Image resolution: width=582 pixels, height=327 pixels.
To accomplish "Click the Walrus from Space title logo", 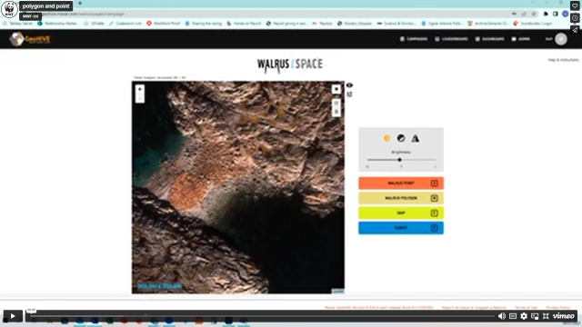I will (290, 64).
